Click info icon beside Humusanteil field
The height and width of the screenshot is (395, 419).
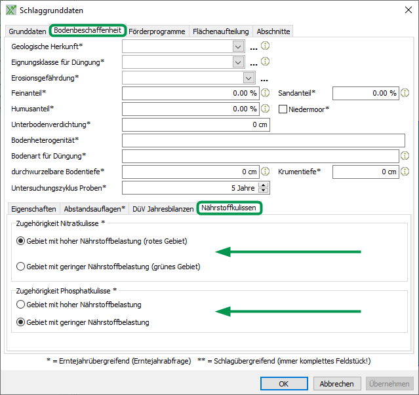pyautogui.click(x=266, y=109)
